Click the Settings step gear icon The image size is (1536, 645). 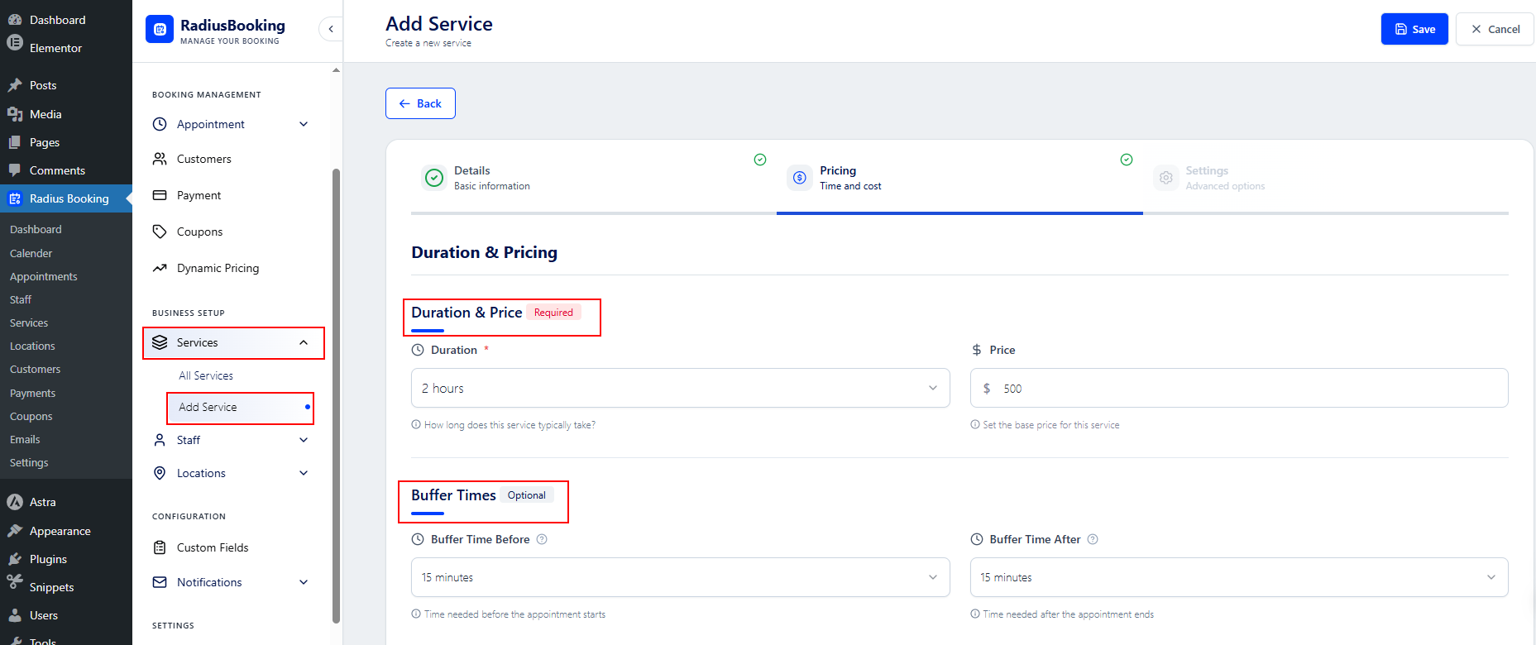pyautogui.click(x=1165, y=178)
